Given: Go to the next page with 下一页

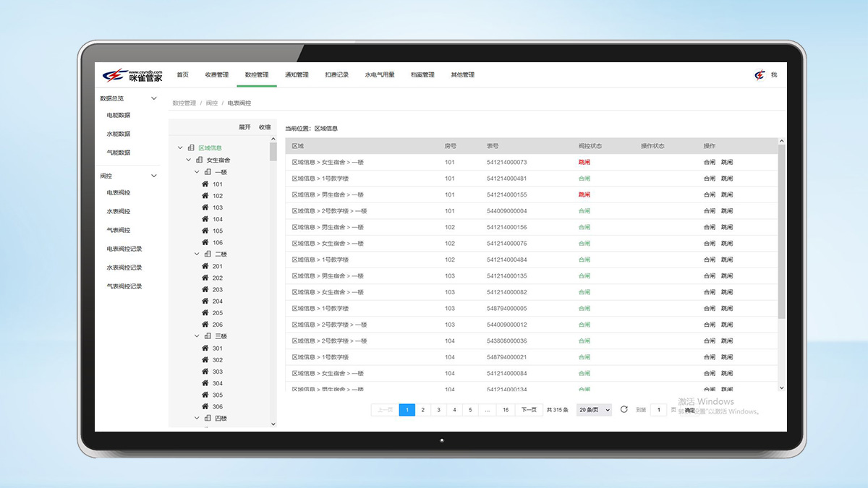Looking at the screenshot, I should click(529, 410).
